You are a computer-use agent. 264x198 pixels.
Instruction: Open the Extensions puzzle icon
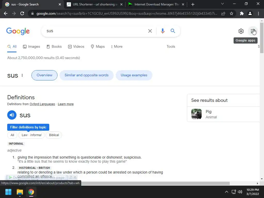click(x=242, y=13)
